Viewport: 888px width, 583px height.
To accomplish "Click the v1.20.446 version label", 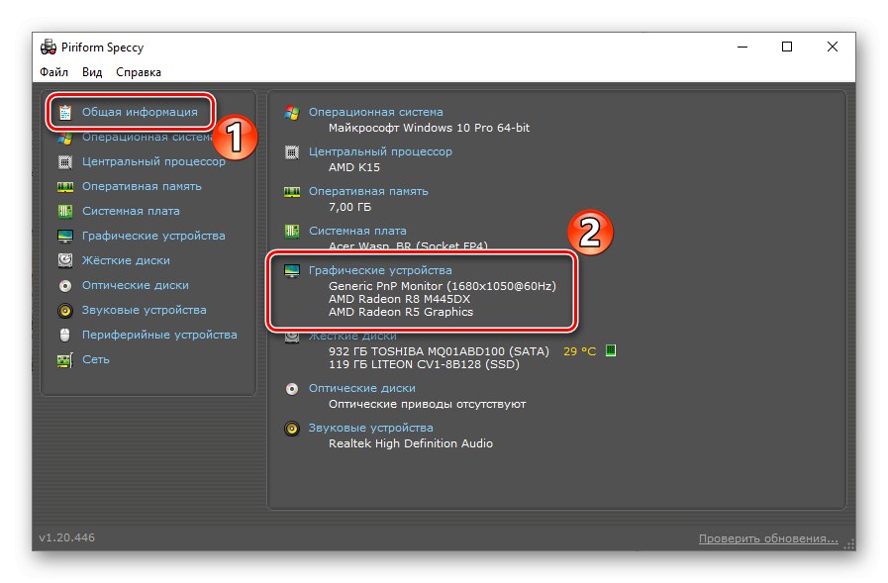I will [x=67, y=537].
